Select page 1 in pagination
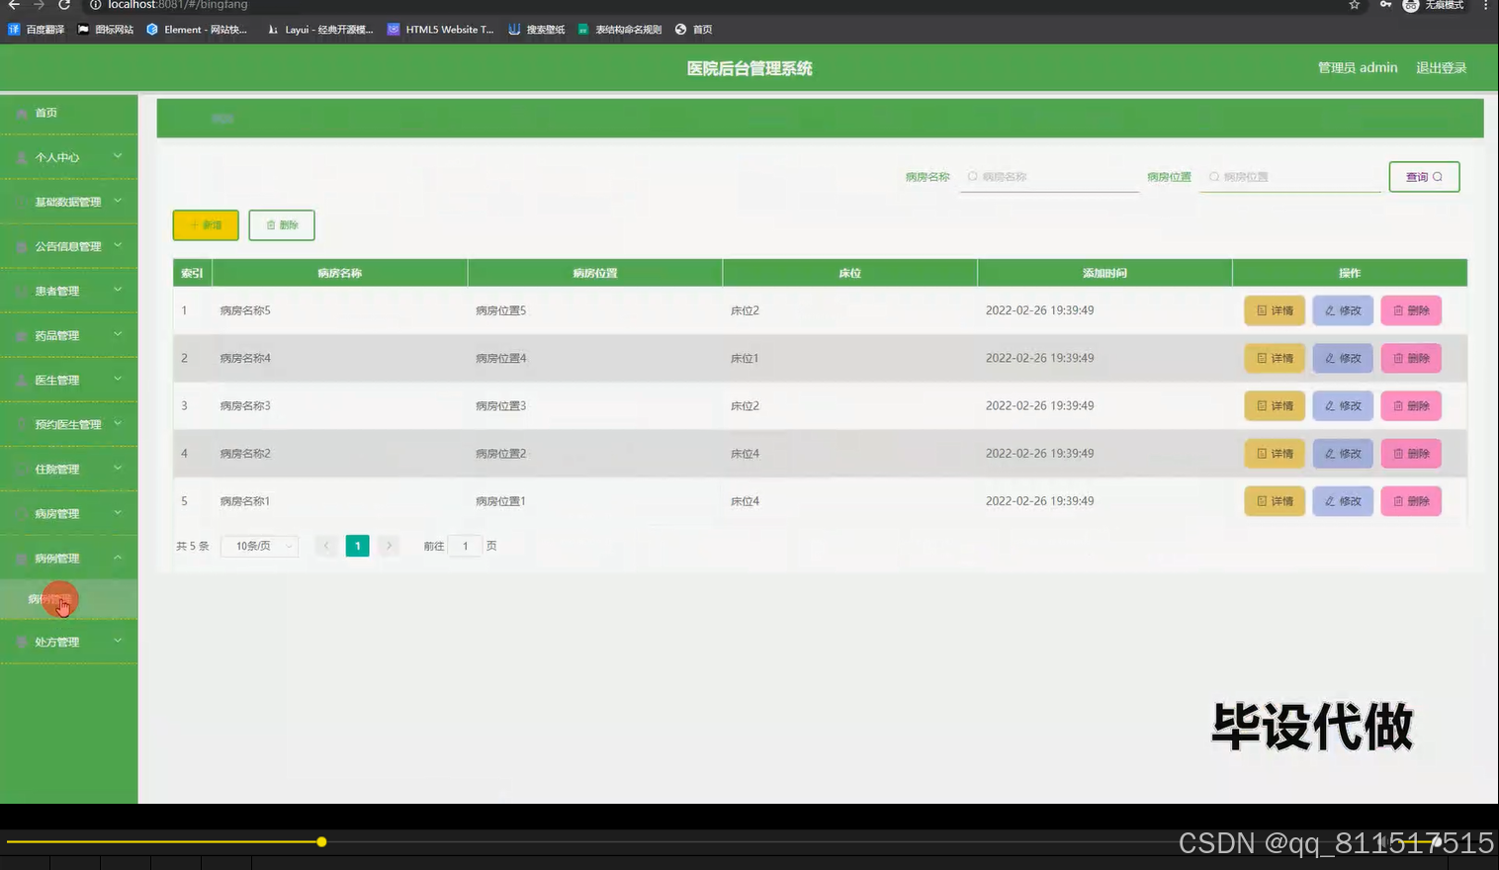Viewport: 1499px width, 870px height. pos(357,546)
